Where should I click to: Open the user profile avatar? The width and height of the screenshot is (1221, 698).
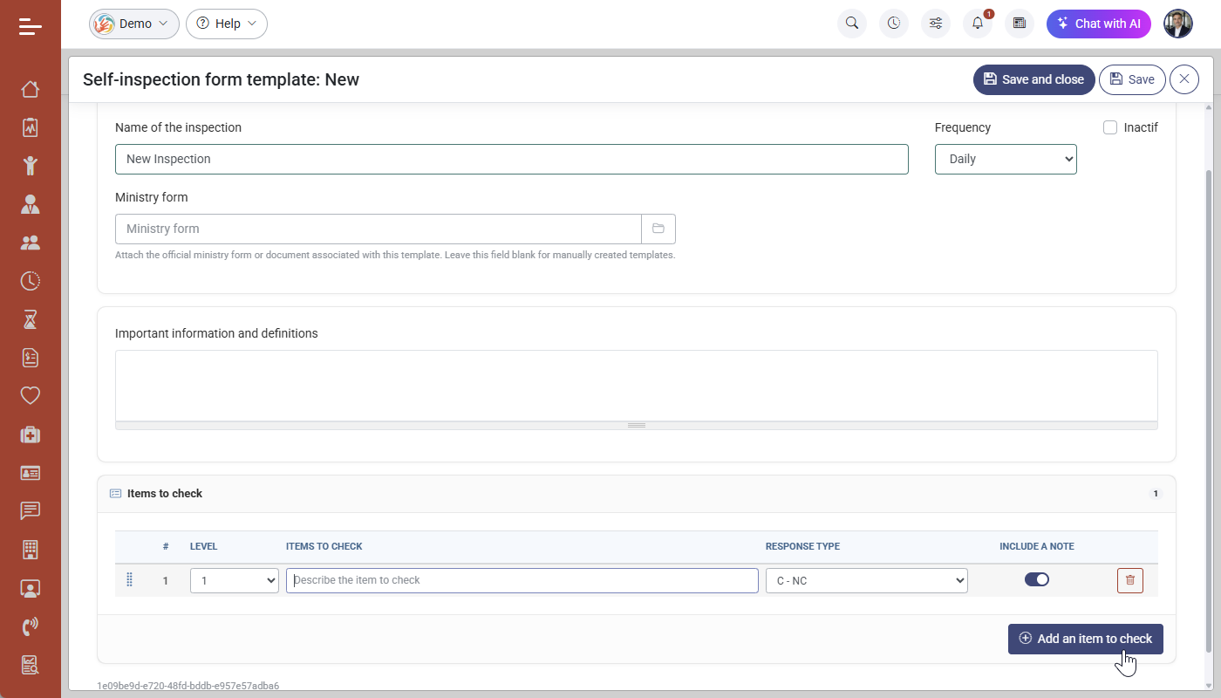coord(1178,24)
